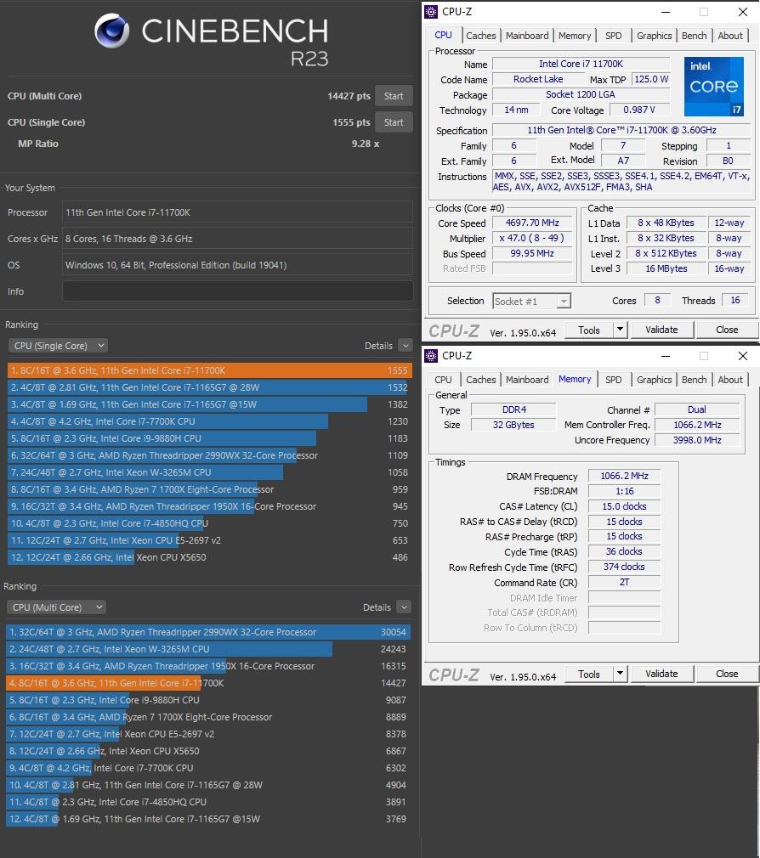Select i9-9880H row in Single Core ranking
Image resolution: width=760 pixels, height=858 pixels.
(210, 438)
